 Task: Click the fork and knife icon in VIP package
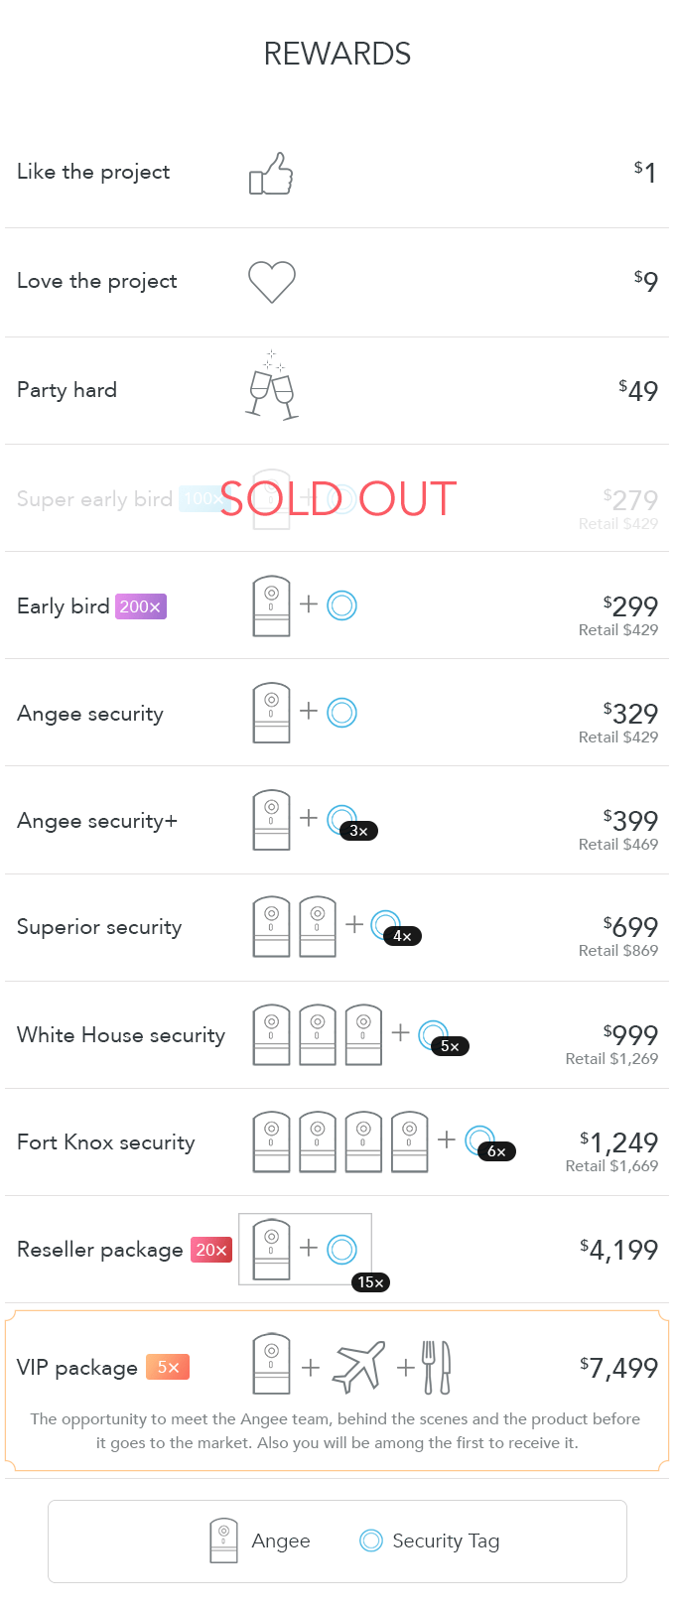click(437, 1367)
